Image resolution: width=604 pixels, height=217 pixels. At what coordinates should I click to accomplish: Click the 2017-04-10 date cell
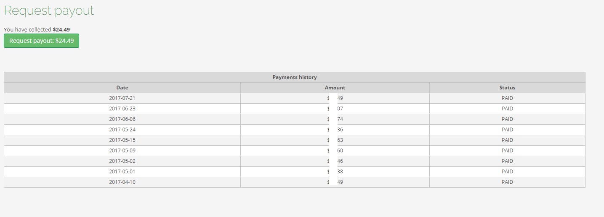122,182
